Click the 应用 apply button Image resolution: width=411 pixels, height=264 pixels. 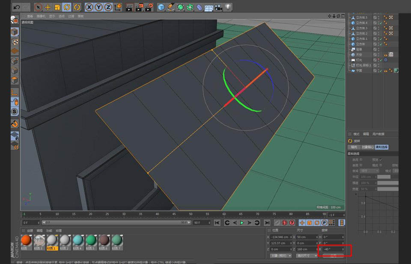click(333, 256)
